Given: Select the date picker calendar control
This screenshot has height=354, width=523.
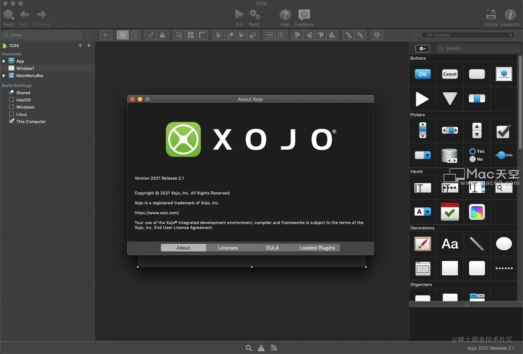Looking at the screenshot, I should point(450,212).
